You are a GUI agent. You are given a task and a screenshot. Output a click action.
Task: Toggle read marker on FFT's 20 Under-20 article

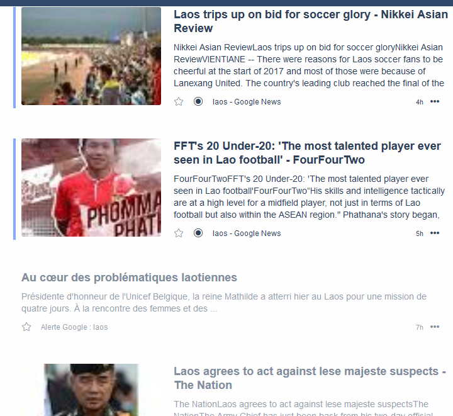(x=198, y=233)
